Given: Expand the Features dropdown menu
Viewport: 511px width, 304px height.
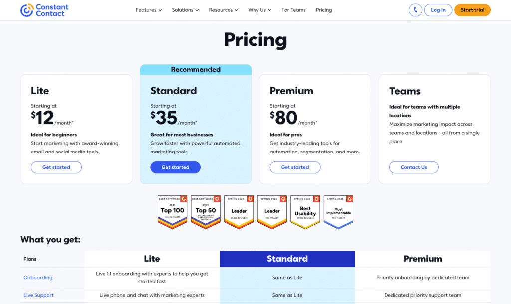Looking at the screenshot, I should pyautogui.click(x=149, y=10).
